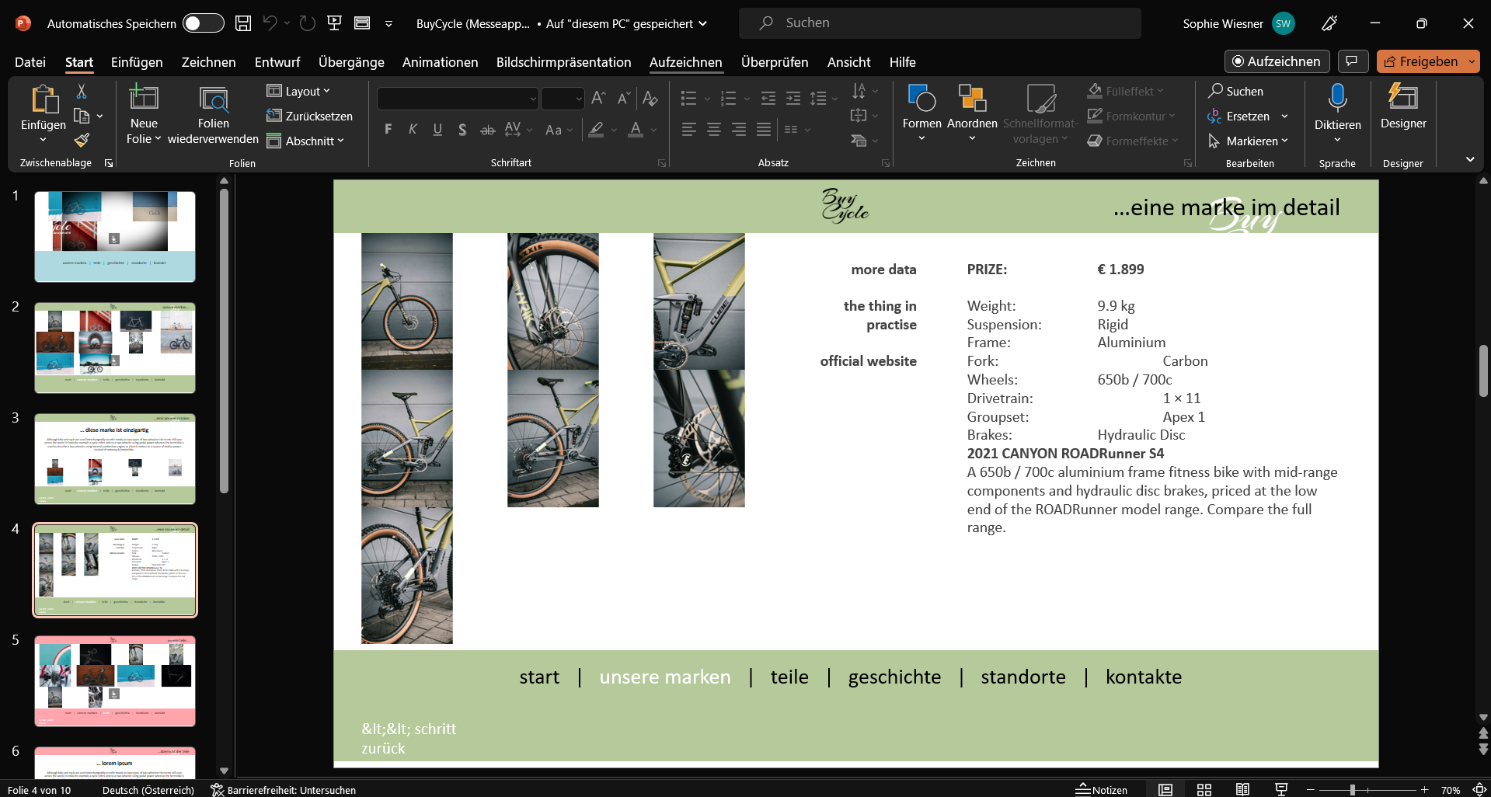This screenshot has height=797, width=1491.
Task: Open the Datei menu
Action: coord(30,62)
